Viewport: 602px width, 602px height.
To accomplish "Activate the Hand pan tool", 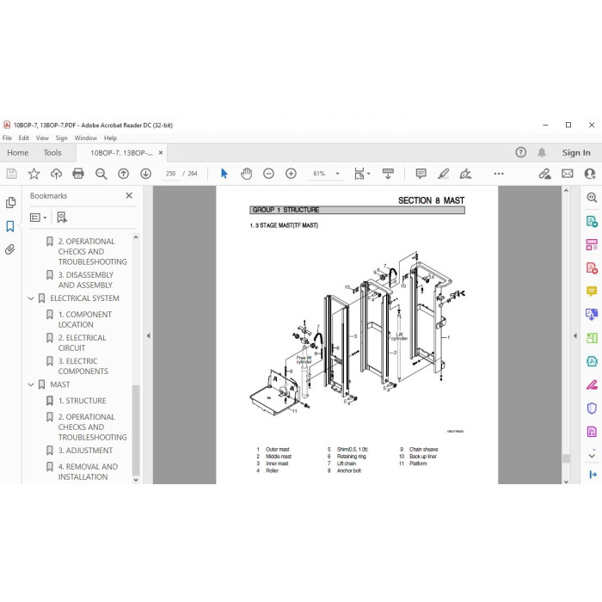I will point(247,174).
